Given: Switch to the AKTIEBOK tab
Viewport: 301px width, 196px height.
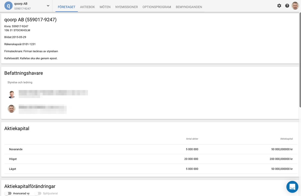Looking at the screenshot, I should 87,7.
